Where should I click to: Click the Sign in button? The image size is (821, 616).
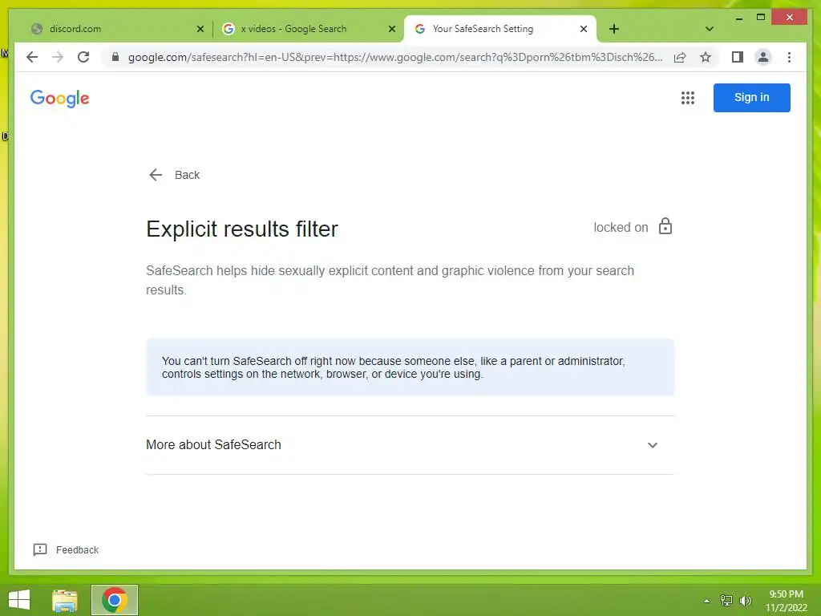tap(751, 97)
